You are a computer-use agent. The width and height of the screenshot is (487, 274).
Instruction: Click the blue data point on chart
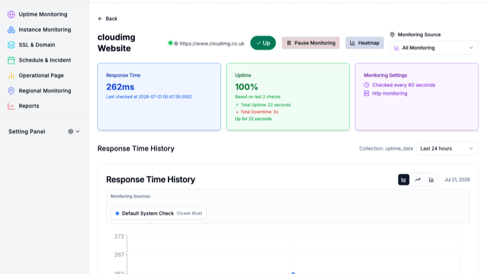(293, 273)
